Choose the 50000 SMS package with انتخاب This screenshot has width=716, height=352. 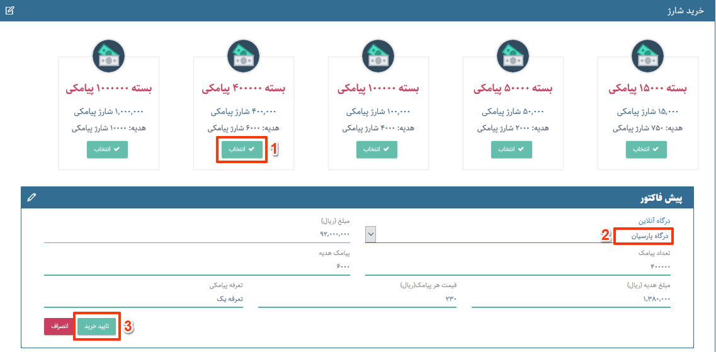coord(511,150)
